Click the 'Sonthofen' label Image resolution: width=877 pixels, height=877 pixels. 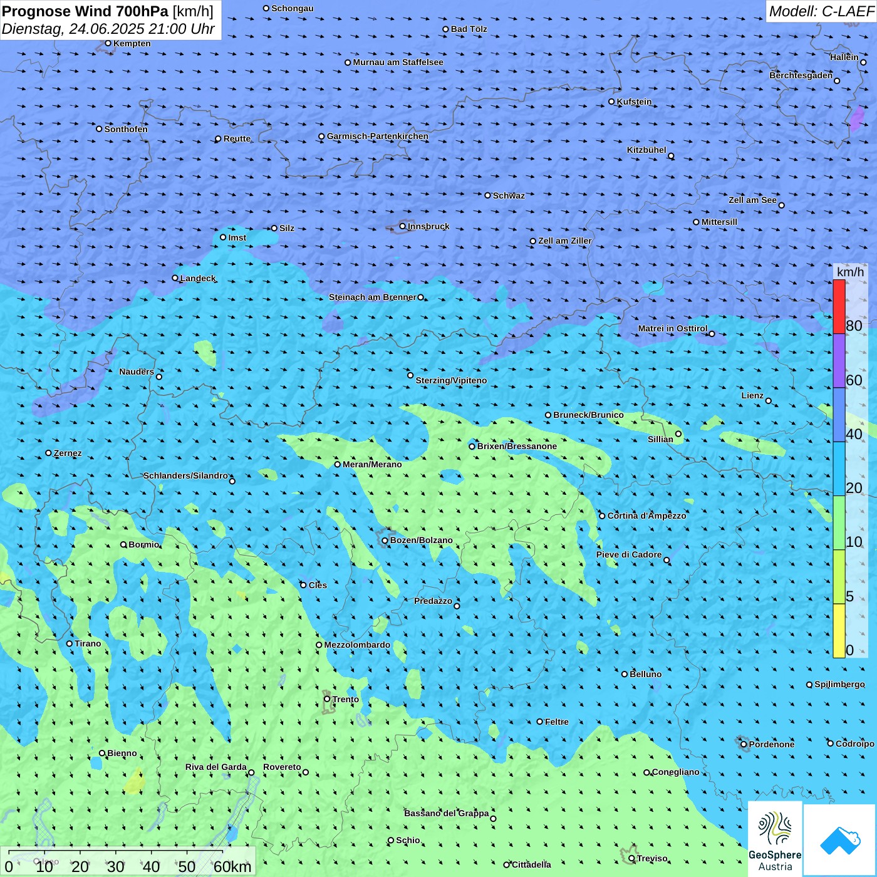tap(126, 129)
